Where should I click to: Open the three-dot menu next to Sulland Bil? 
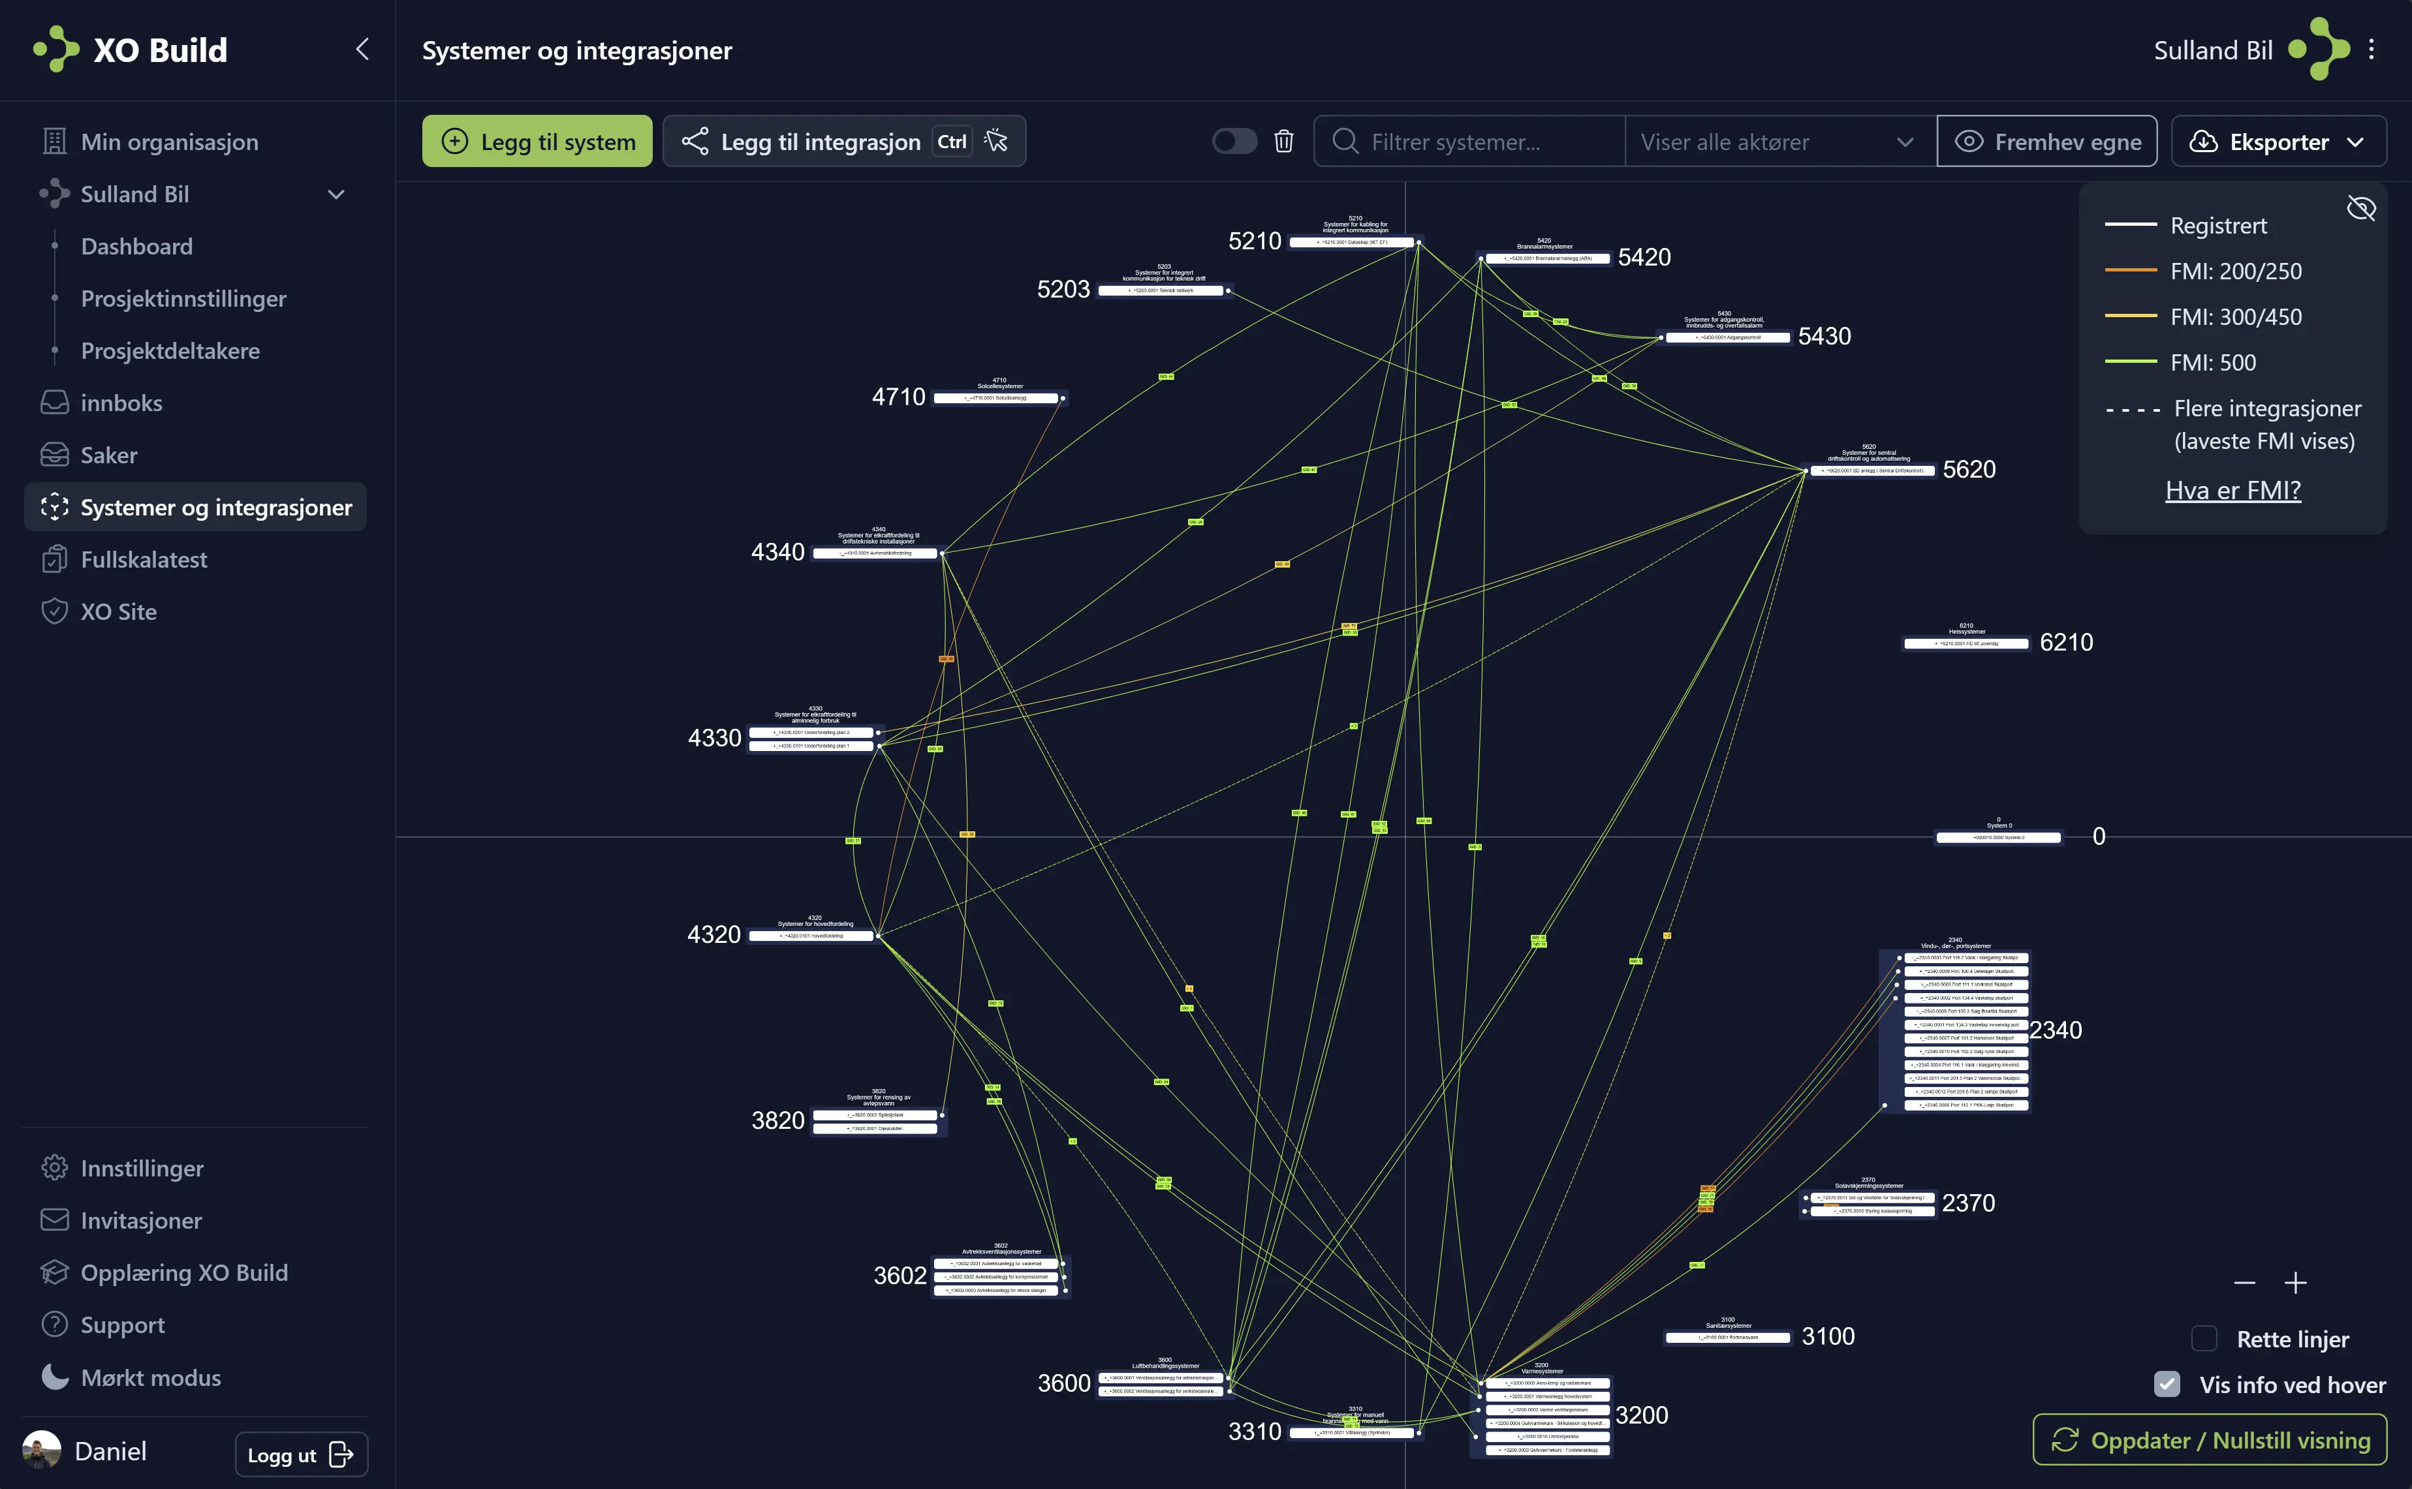pyautogui.click(x=2371, y=49)
